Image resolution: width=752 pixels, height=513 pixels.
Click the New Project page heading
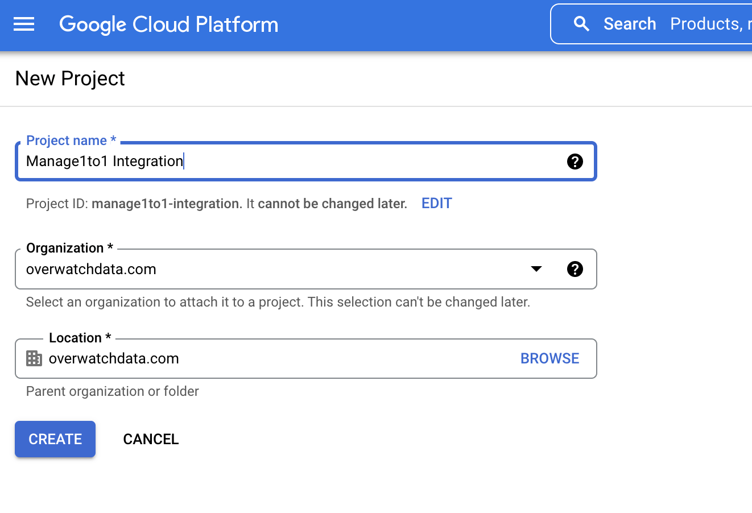click(x=70, y=78)
